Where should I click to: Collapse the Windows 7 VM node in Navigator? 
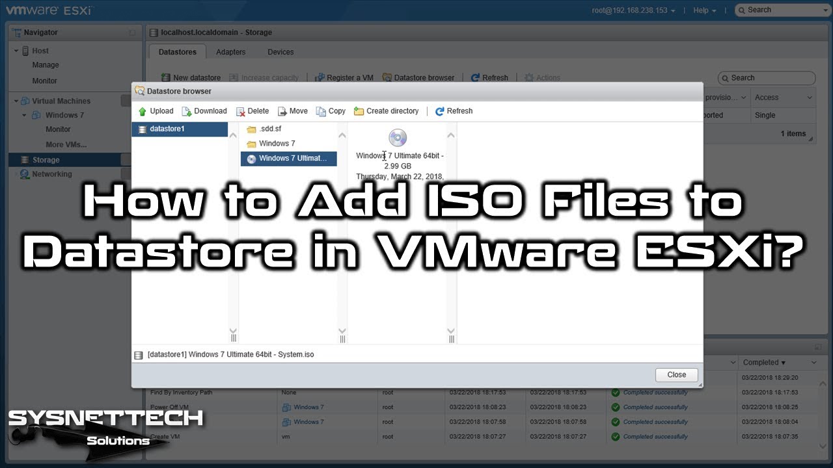[x=25, y=116]
